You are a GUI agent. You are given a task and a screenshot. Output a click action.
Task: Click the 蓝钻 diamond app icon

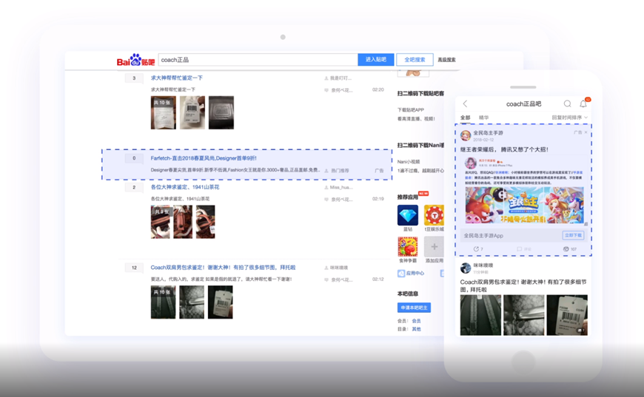[x=408, y=215]
